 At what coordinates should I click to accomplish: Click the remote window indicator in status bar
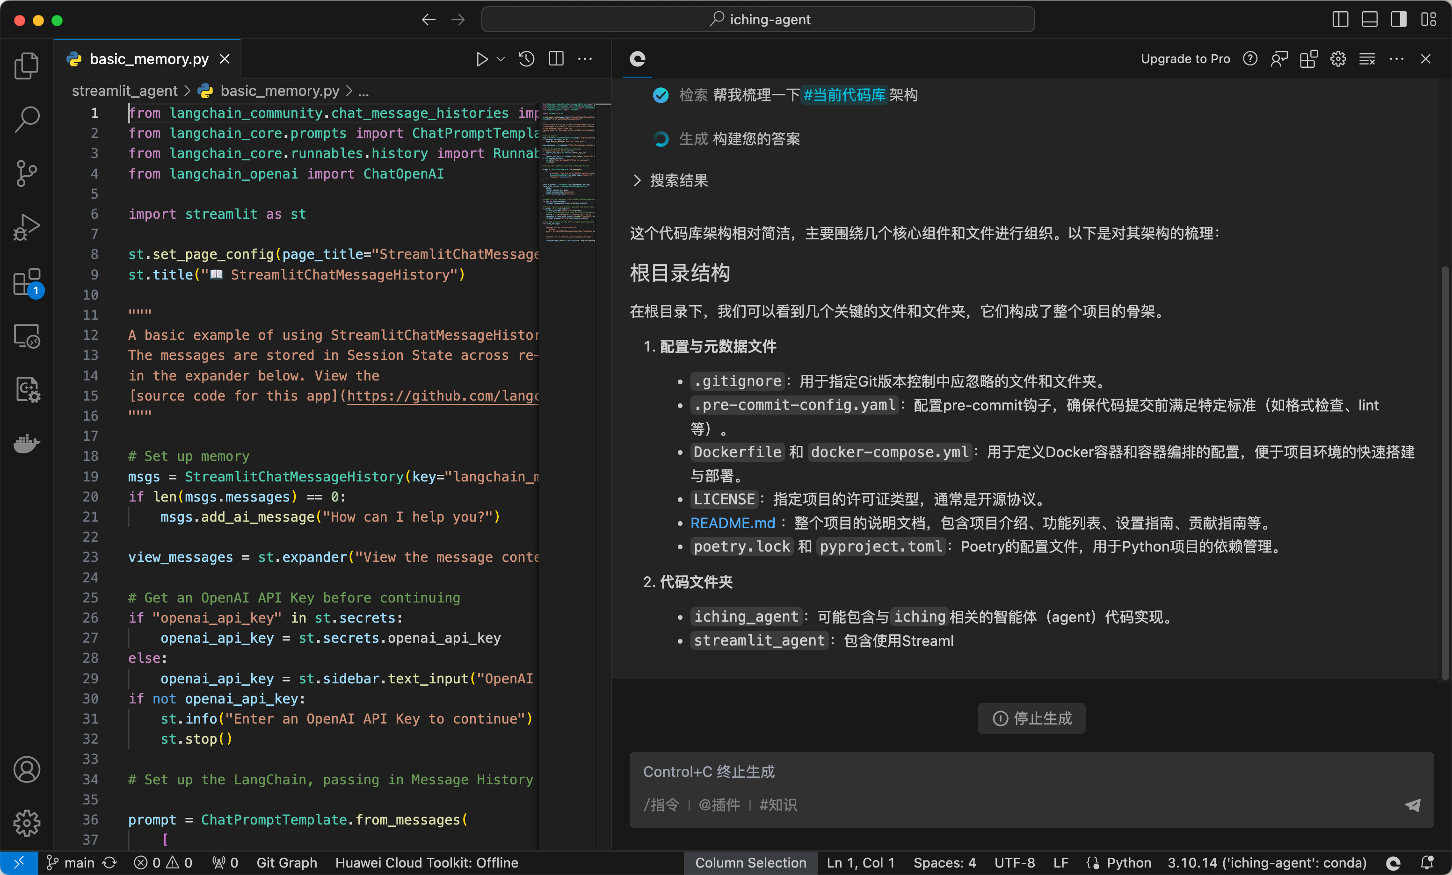19,863
